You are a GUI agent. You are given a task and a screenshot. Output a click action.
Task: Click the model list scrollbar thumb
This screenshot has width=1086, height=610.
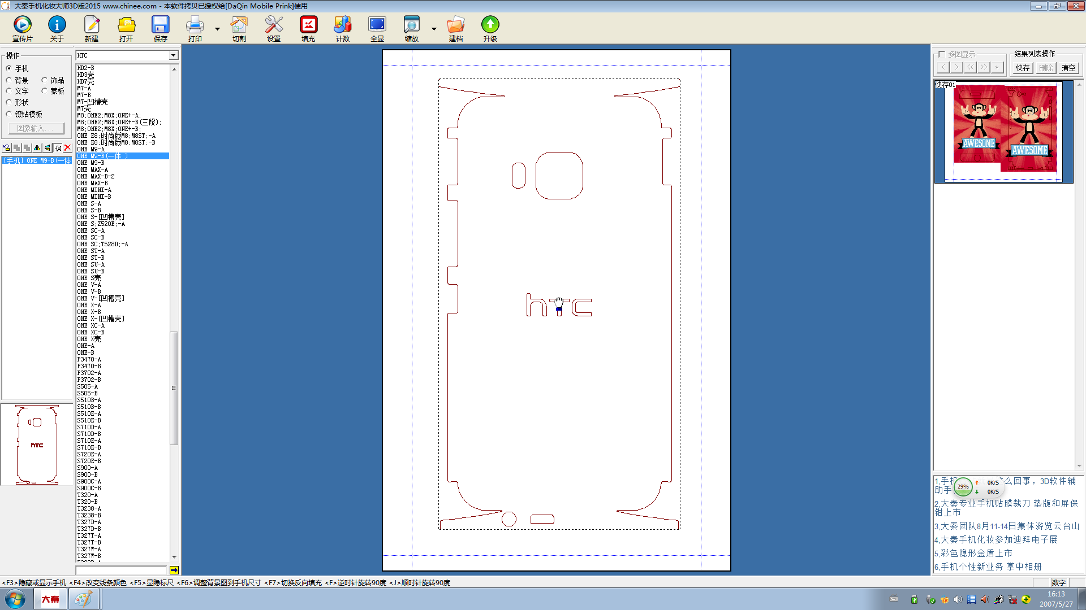[174, 388]
